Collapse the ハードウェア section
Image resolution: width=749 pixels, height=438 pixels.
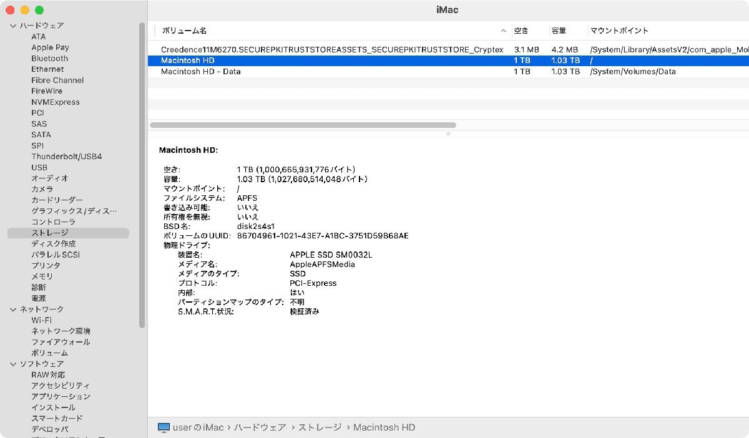(x=13, y=26)
